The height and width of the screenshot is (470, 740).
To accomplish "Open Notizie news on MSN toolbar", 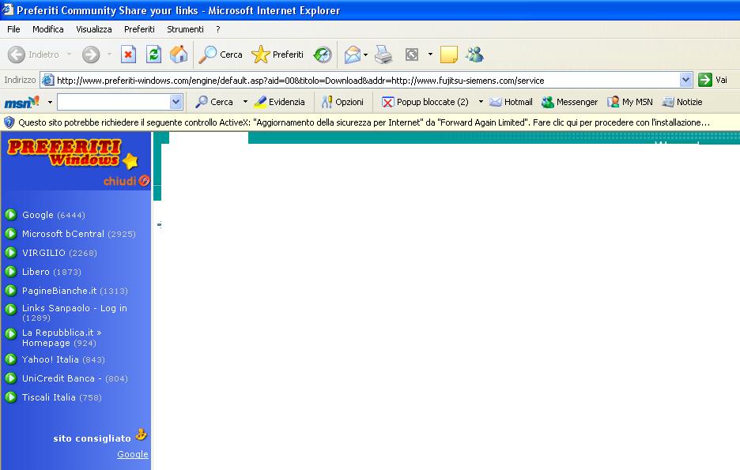I will [682, 102].
